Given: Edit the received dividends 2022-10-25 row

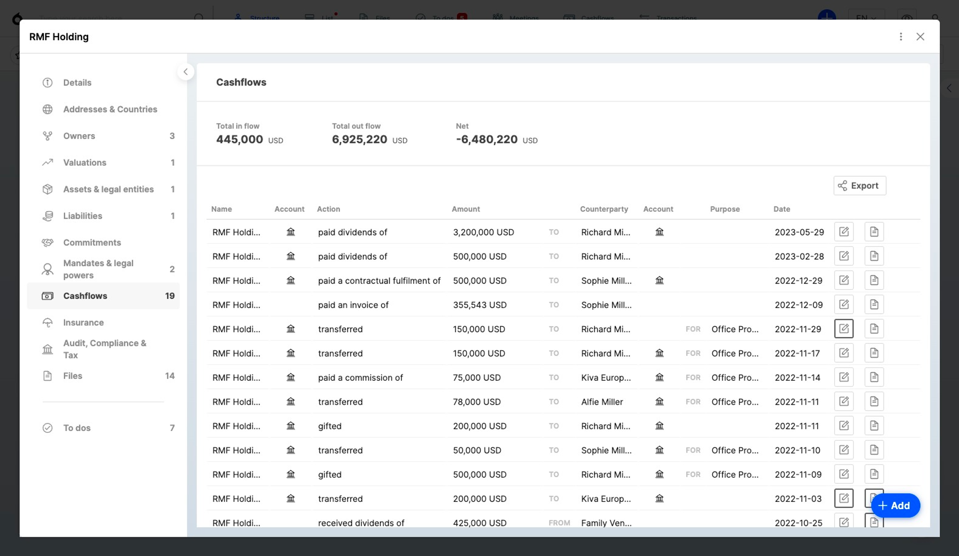Looking at the screenshot, I should (x=844, y=521).
